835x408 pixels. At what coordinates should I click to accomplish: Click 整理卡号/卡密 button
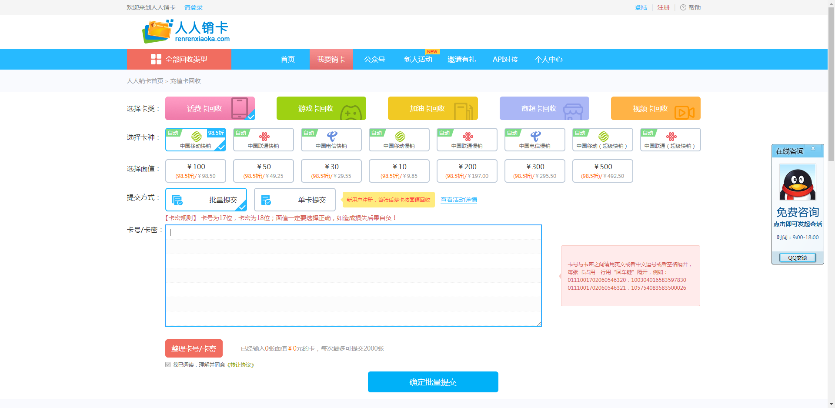[194, 348]
